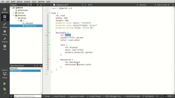Viewport: 175px width, 98px height.
Task: Show the Search Results pane
Action: [59, 96]
